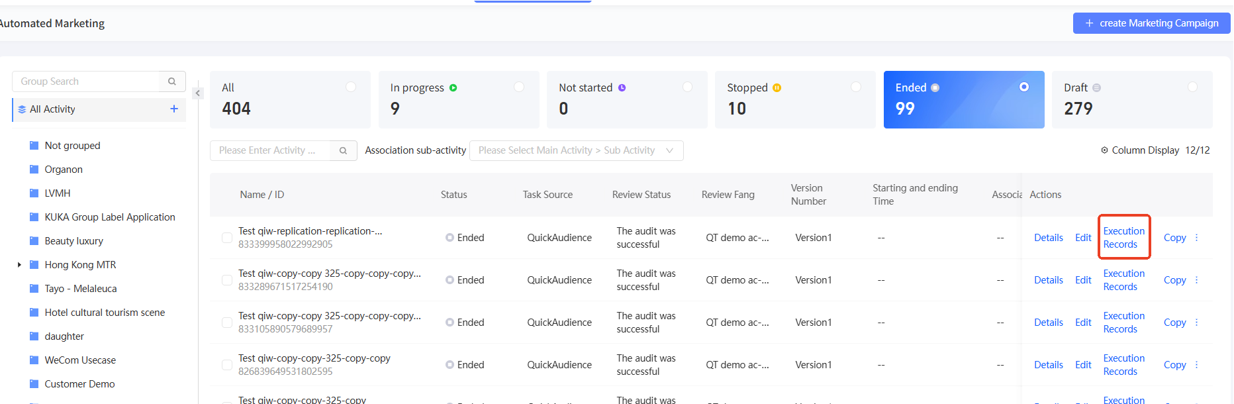Click the Group Search magnifier icon
Image resolution: width=1234 pixels, height=404 pixels.
tap(172, 81)
